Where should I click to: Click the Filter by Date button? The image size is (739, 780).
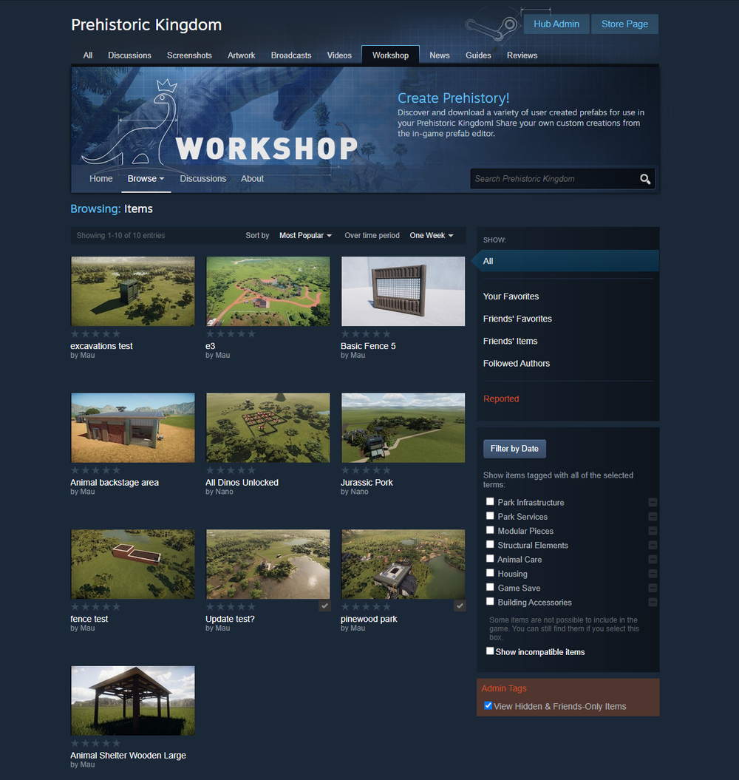[x=514, y=449]
